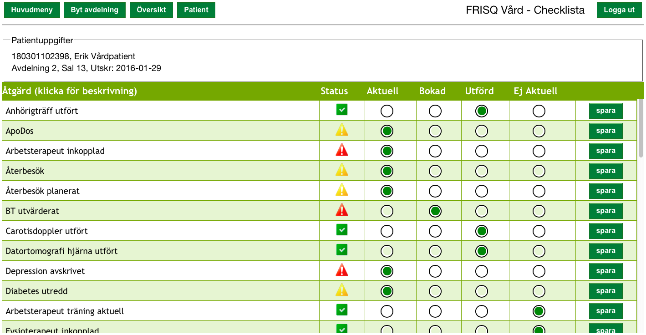Click spara for Återbesök
Viewport: 646px width, 335px height.
click(606, 171)
